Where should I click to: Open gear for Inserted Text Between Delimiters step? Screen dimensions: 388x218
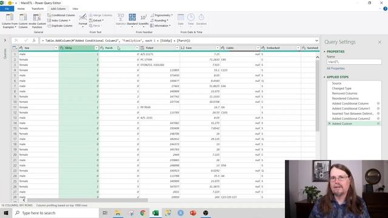click(x=378, y=113)
